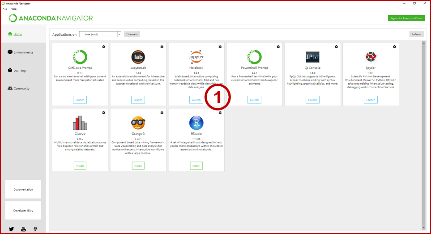Screen dimensions: 431x234
Task: Click the Anaconda Navigator logo
Action: pyautogui.click(x=51, y=18)
